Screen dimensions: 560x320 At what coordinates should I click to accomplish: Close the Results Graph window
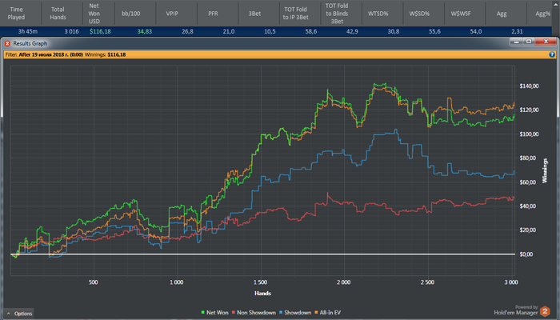point(546,42)
